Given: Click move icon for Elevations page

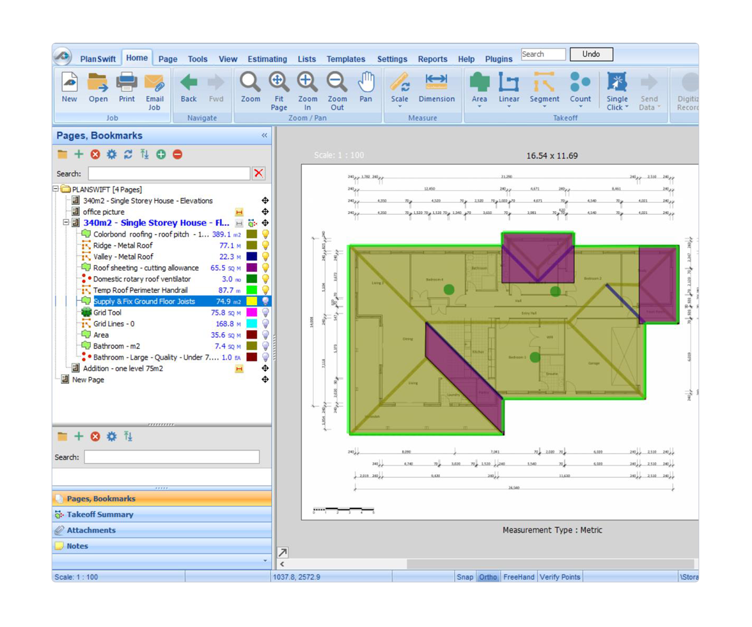Looking at the screenshot, I should coord(265,200).
